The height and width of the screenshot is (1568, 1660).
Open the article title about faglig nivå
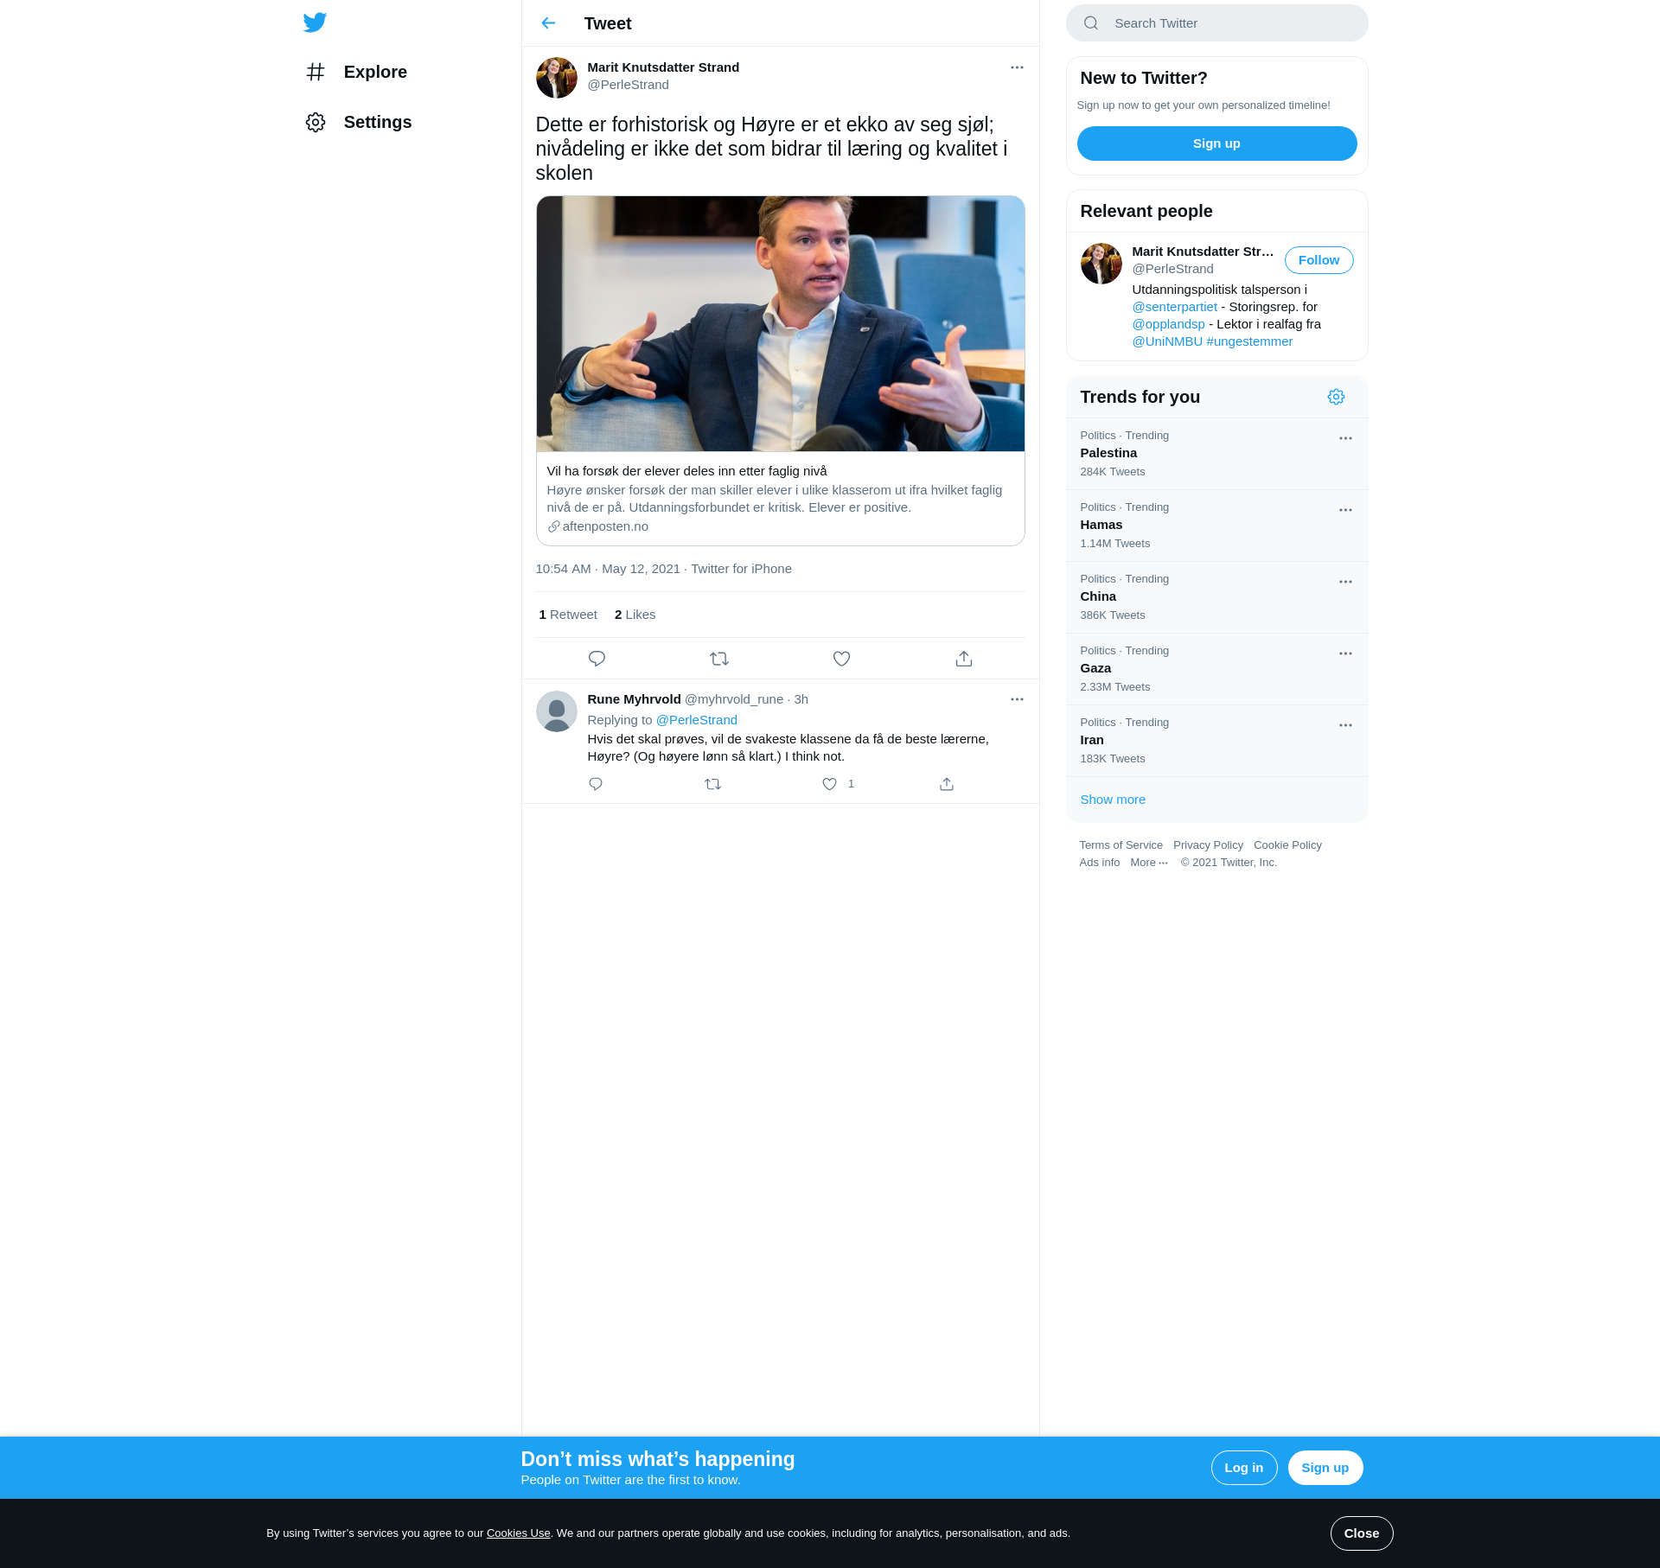tap(687, 471)
